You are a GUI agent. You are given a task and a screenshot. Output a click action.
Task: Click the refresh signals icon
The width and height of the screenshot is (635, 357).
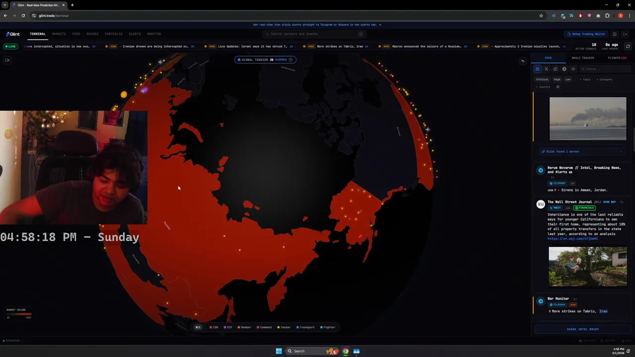click(628, 46)
